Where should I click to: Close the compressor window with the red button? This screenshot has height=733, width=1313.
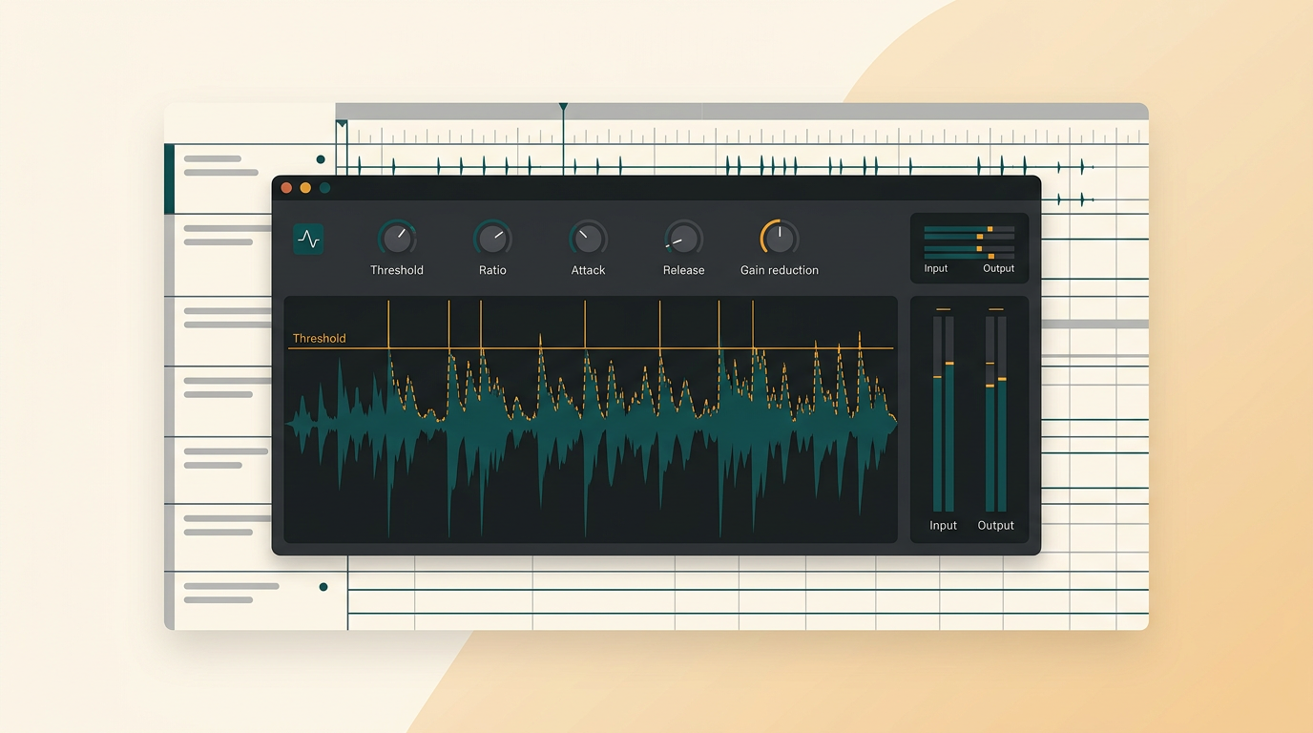(286, 188)
